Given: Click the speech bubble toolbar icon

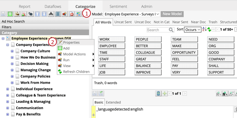Looking at the screenshot, I should (x=30, y=14).
